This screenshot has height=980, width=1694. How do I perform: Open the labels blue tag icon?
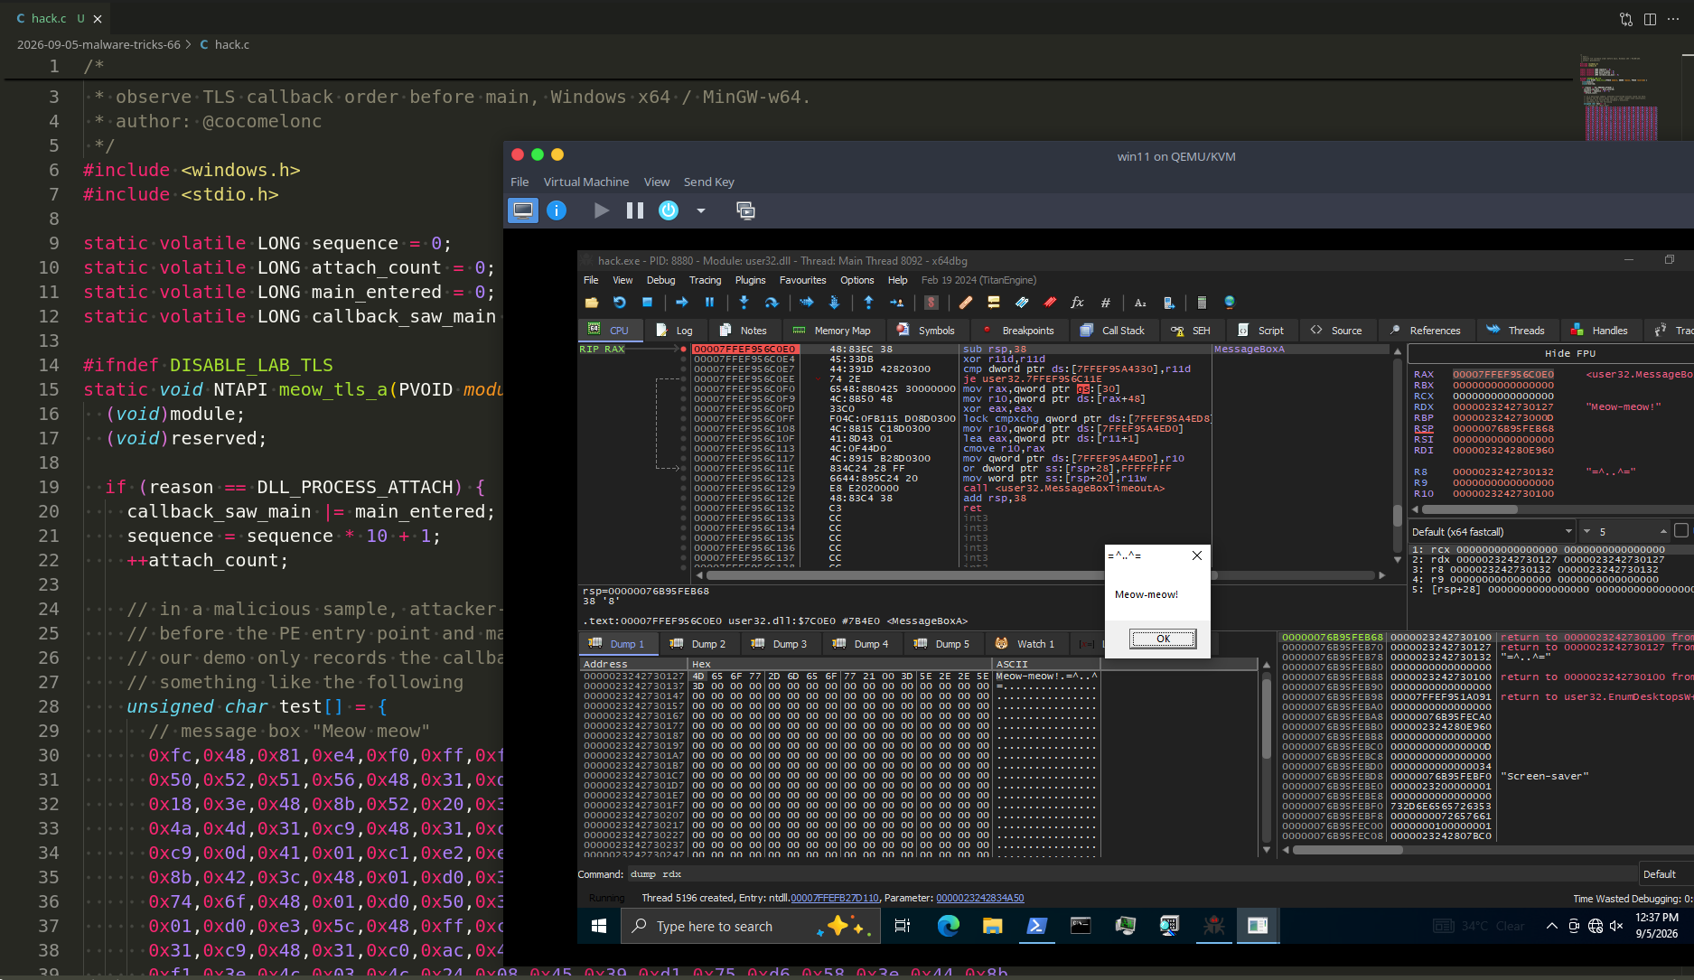click(1022, 303)
